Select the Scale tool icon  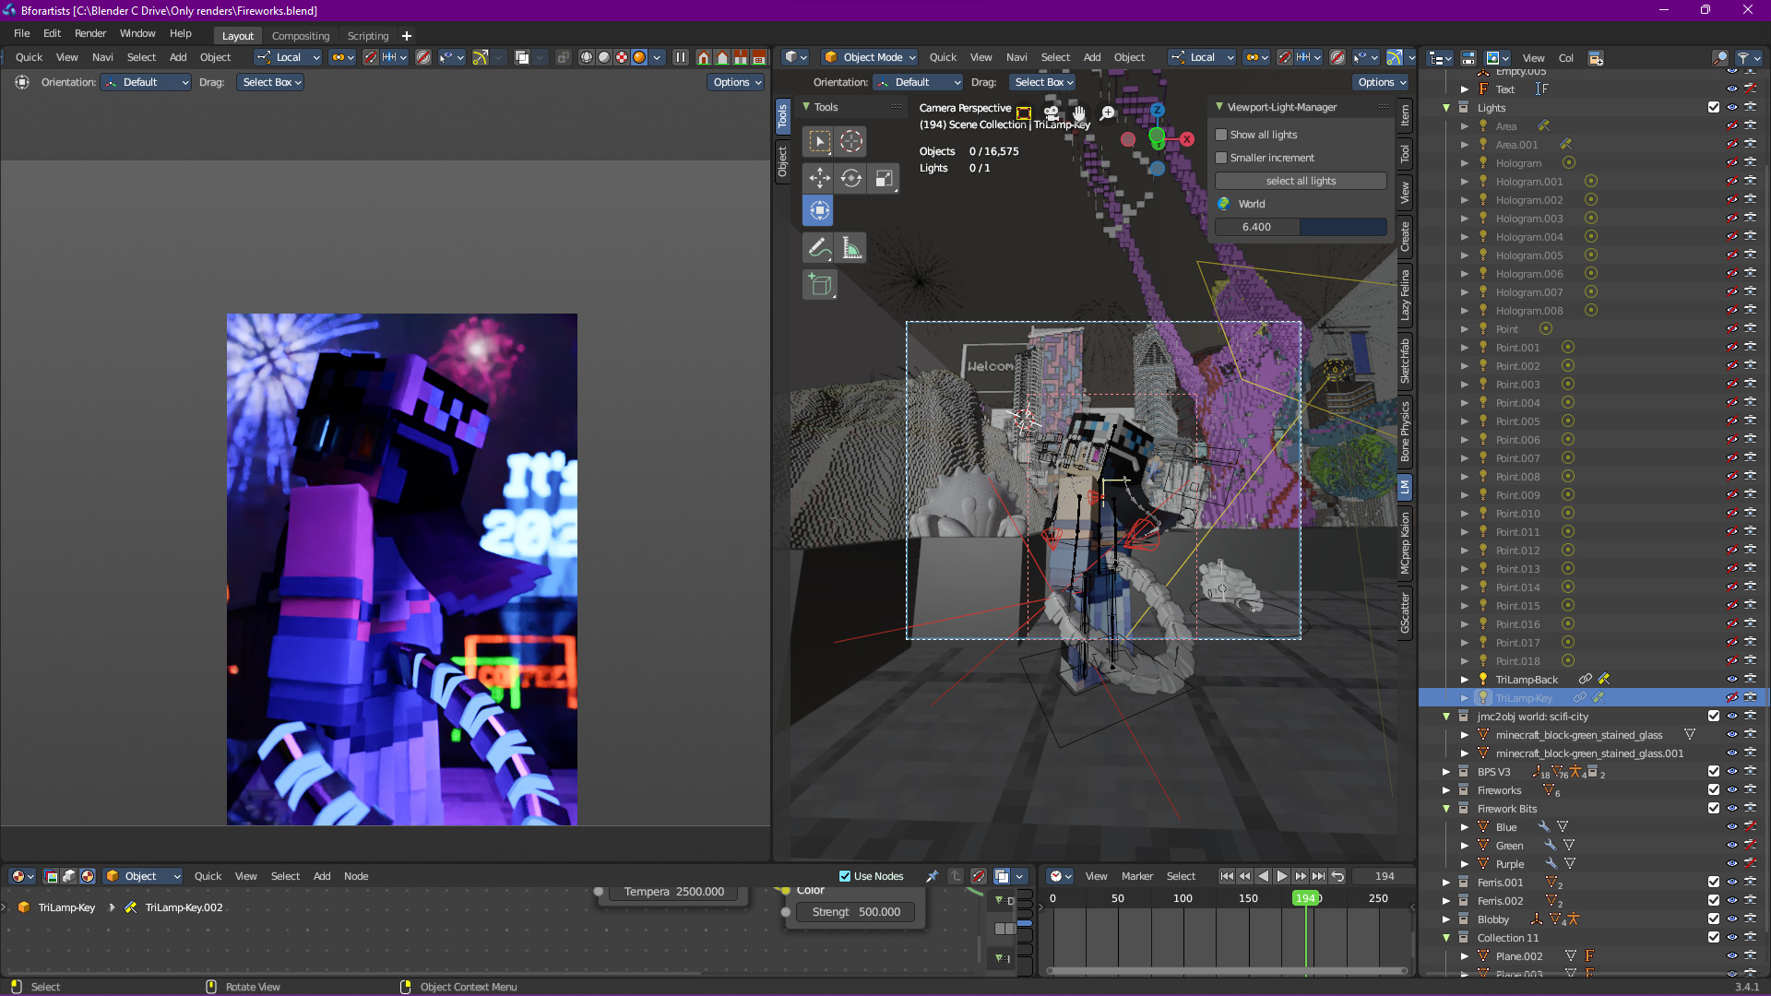[x=884, y=178]
